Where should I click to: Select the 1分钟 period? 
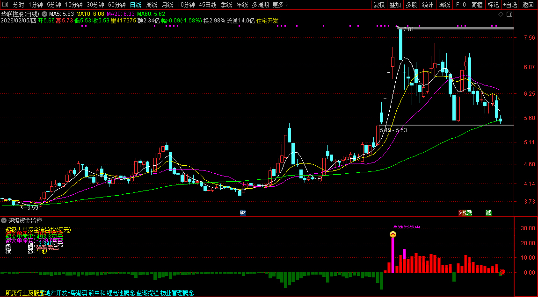tap(36, 5)
